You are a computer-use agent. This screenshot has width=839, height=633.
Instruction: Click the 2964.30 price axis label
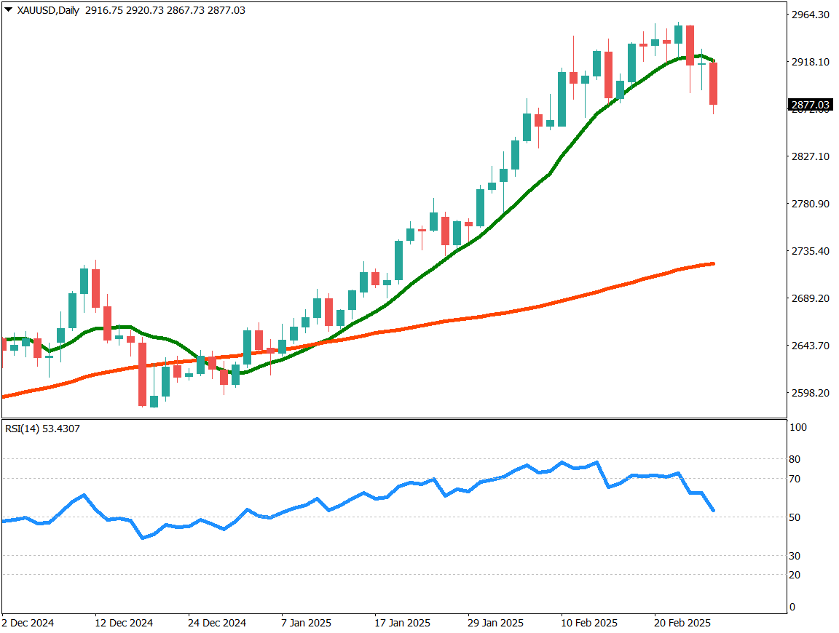(x=811, y=15)
